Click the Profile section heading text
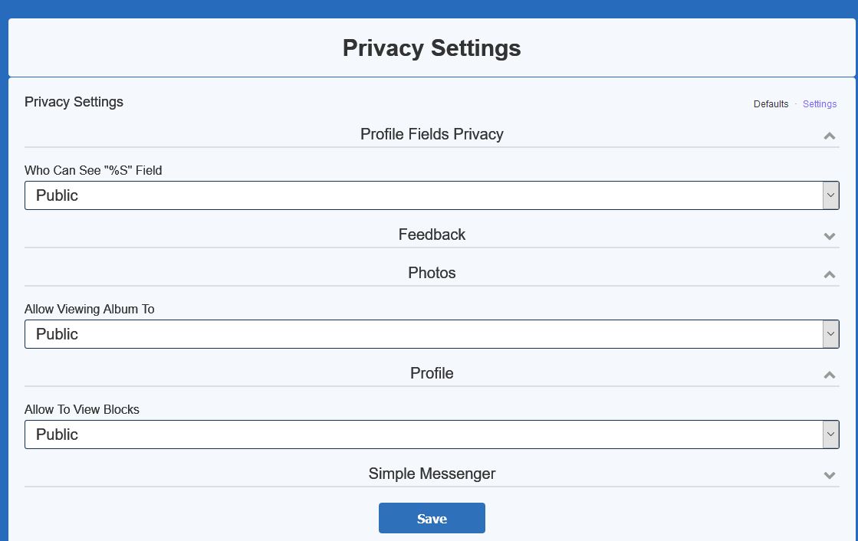 [432, 373]
